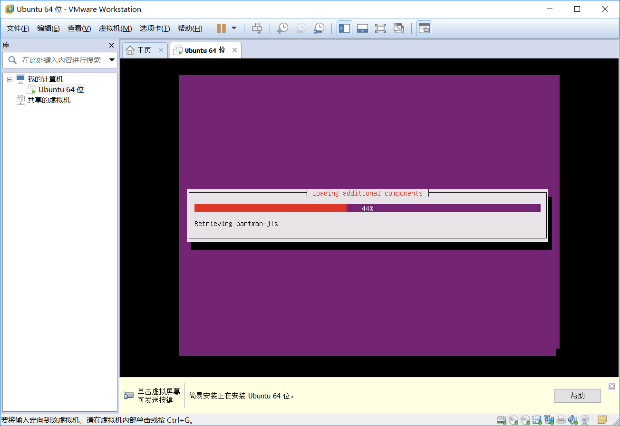Take a snapshot using the clock-plus icon
The width and height of the screenshot is (620, 426).
[282, 28]
